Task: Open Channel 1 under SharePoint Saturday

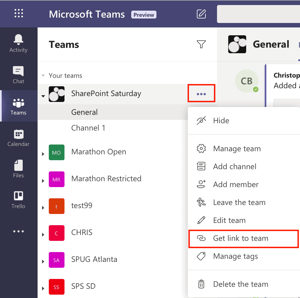Action: (x=88, y=128)
